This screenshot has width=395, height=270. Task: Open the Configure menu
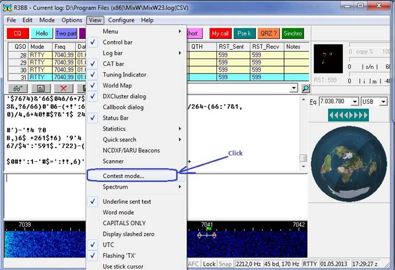[121, 20]
